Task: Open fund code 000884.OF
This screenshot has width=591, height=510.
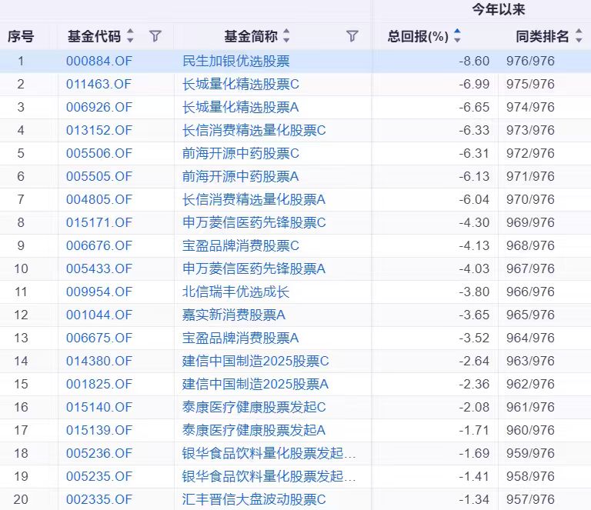Action: (x=98, y=61)
